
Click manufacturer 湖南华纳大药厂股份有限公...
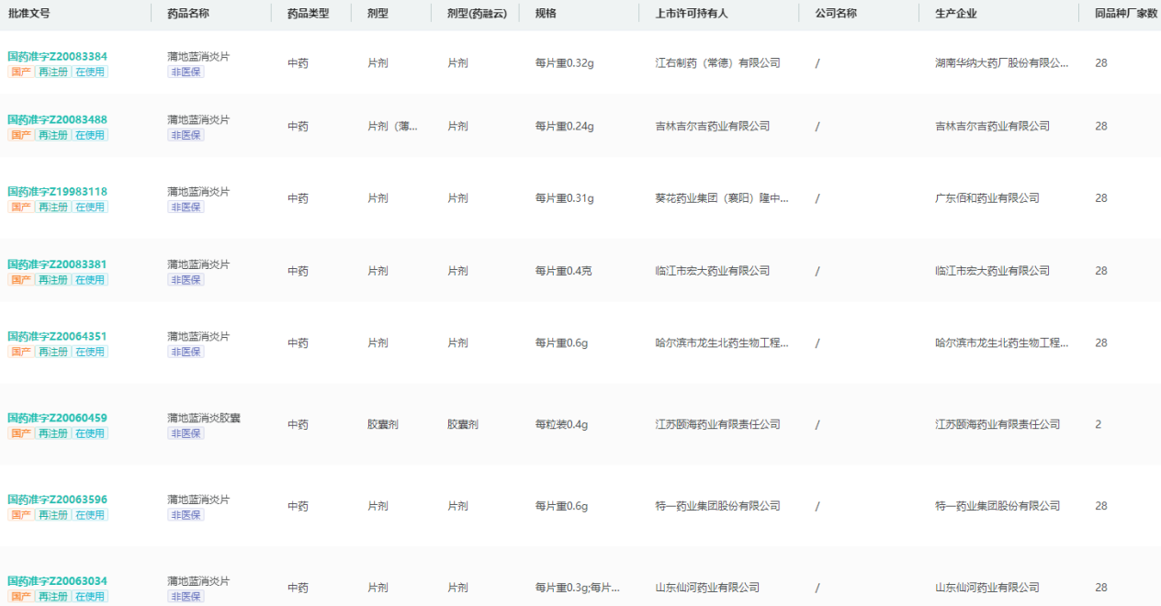1002,63
